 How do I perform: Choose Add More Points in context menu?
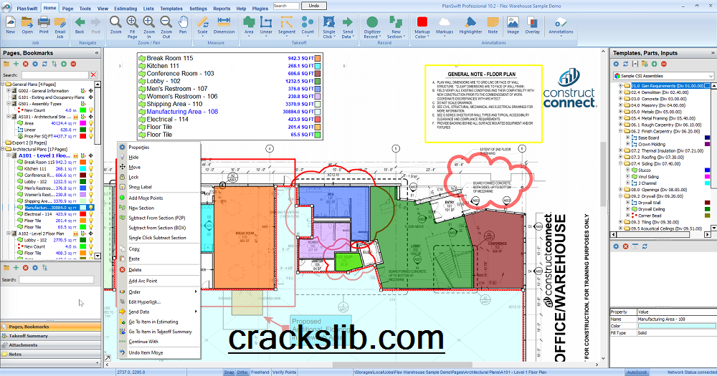(159, 198)
